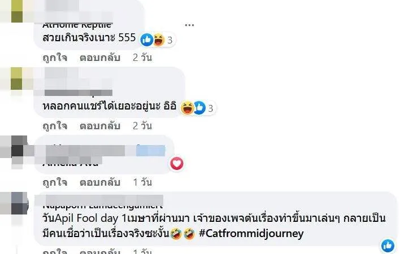Screen dimensions: 413x254
Task: Click ตอบกลับ under the หลอกคนแชร์ comment
Action: point(100,126)
